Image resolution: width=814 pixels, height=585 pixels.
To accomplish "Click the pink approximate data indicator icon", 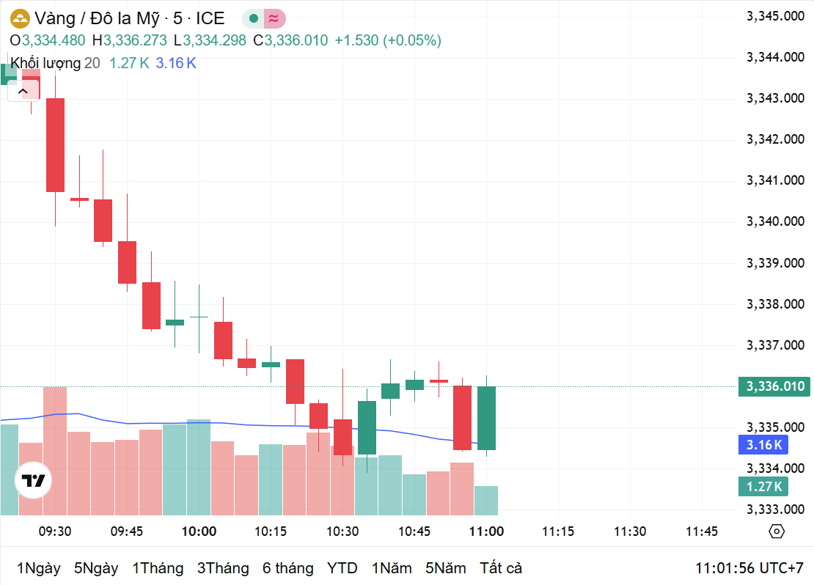I will click(274, 19).
